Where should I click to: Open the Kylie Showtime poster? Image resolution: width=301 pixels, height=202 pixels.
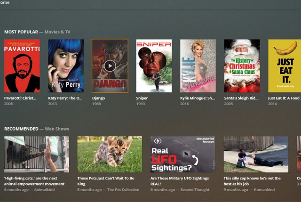[198, 66]
